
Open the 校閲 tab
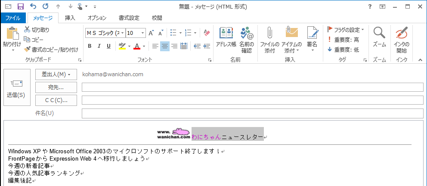pos(157,18)
